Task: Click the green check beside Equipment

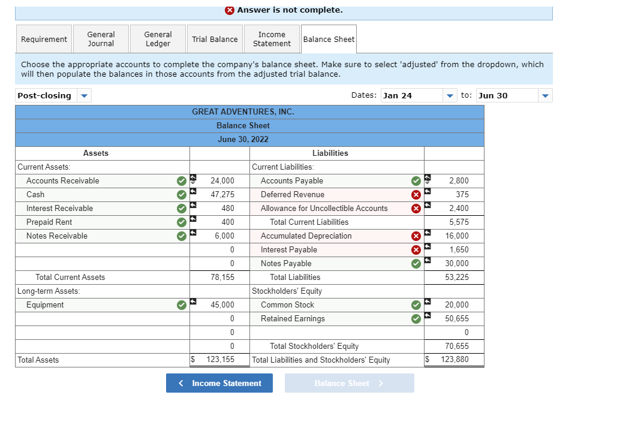Action: tap(182, 305)
